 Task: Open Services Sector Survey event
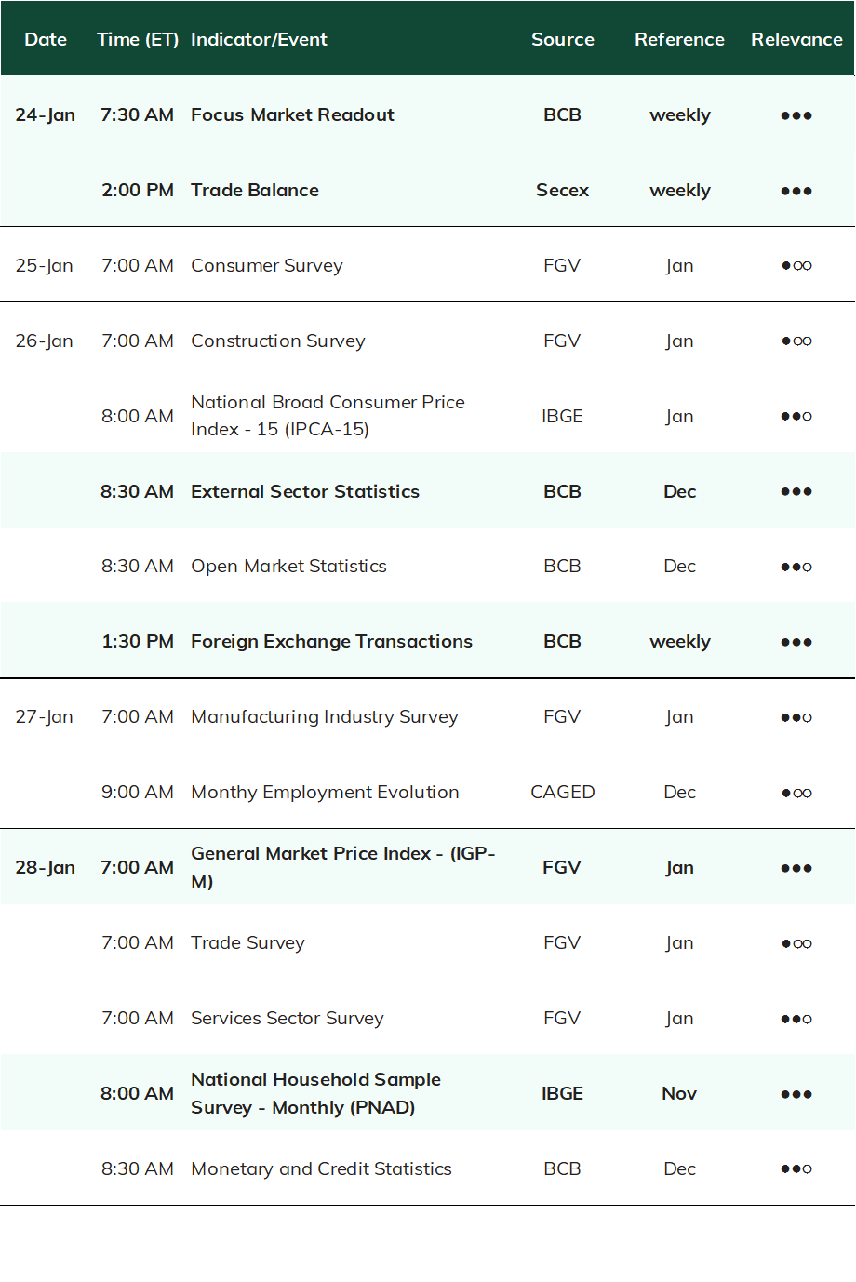point(288,1018)
